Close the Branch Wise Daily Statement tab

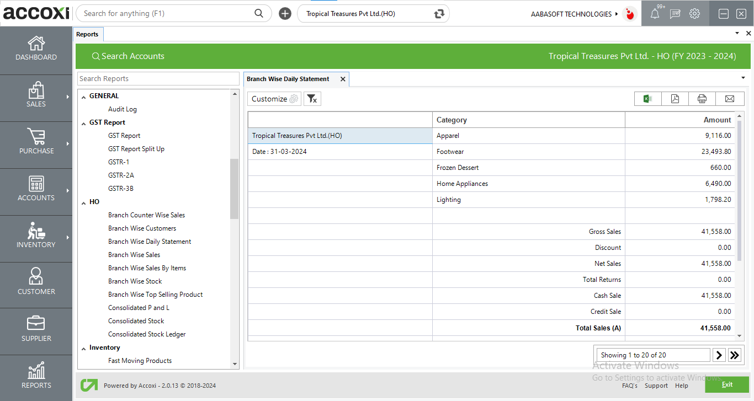coord(343,79)
